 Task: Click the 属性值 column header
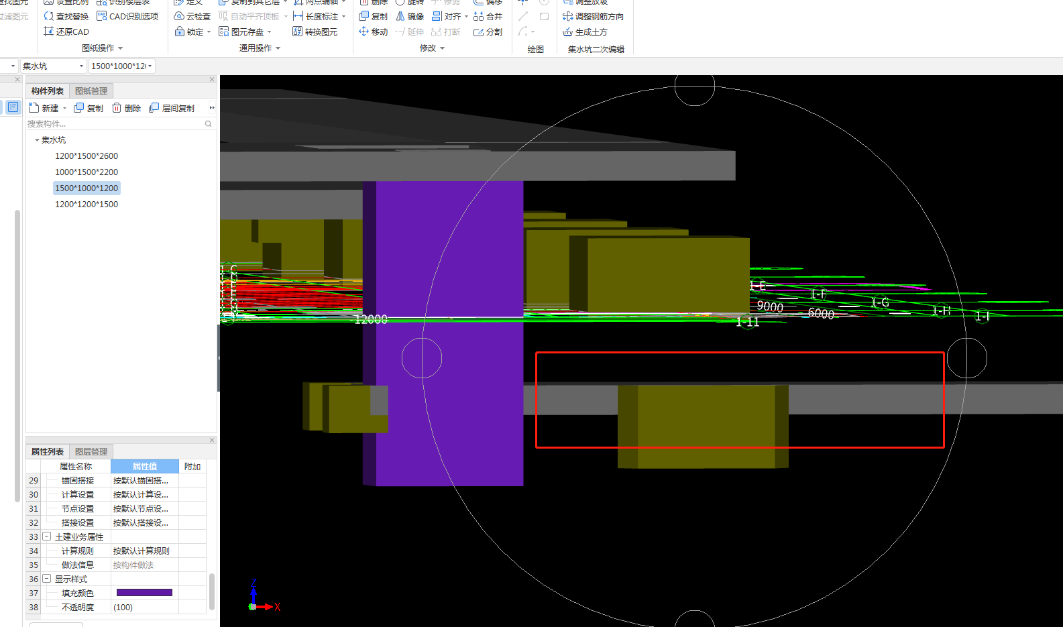pos(145,466)
